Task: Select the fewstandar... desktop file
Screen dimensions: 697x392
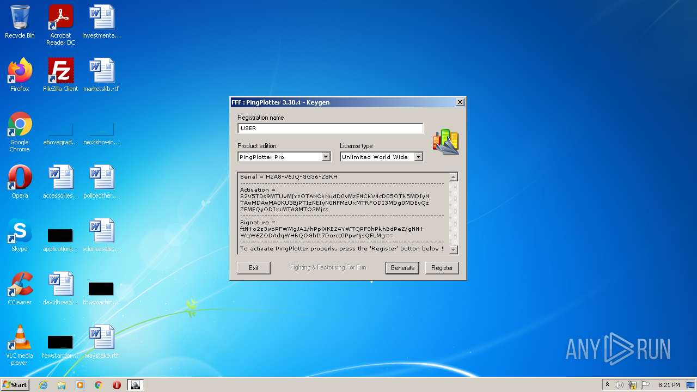Action: (60, 346)
